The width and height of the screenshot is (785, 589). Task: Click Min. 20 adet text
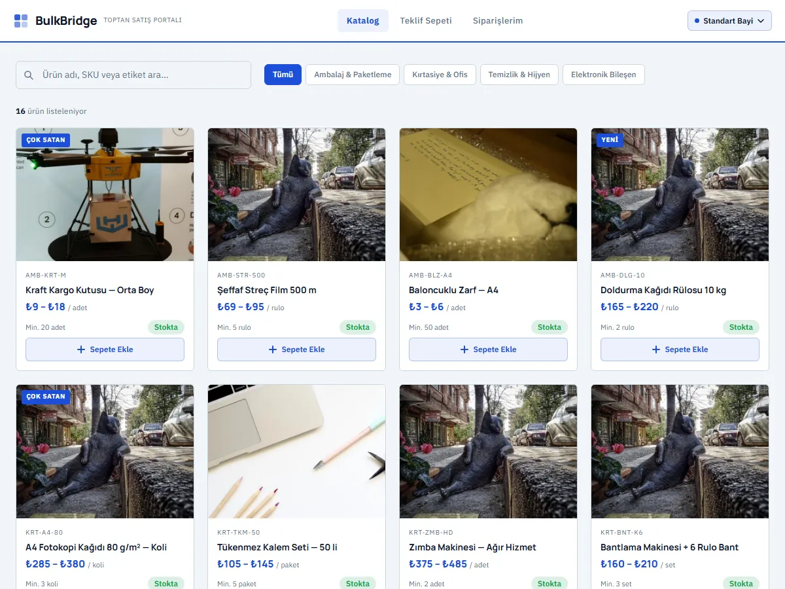45,327
